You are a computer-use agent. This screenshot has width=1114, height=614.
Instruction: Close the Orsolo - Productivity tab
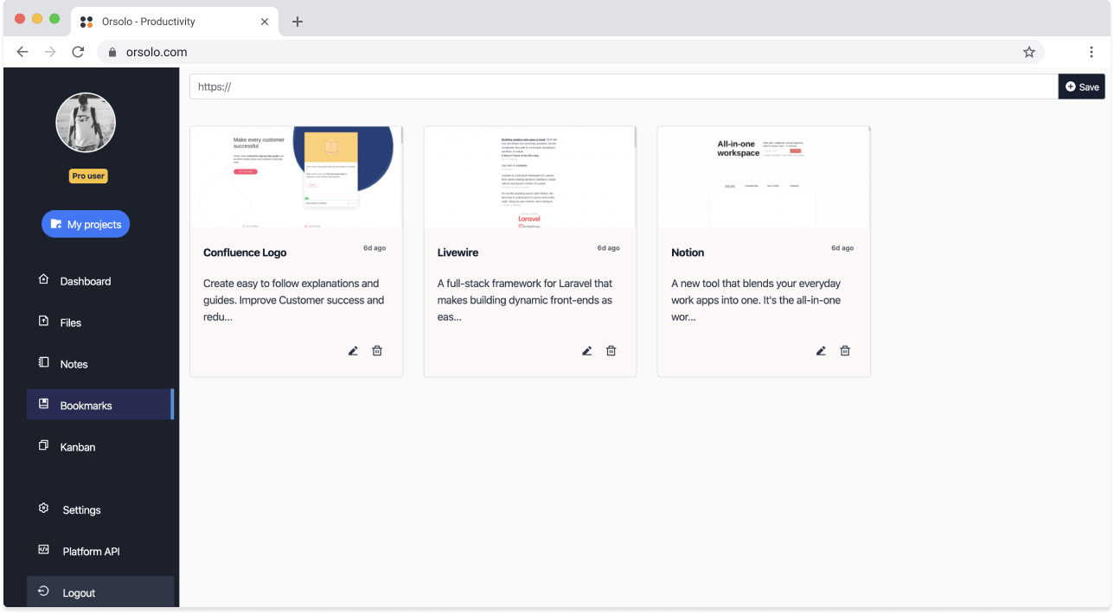266,22
